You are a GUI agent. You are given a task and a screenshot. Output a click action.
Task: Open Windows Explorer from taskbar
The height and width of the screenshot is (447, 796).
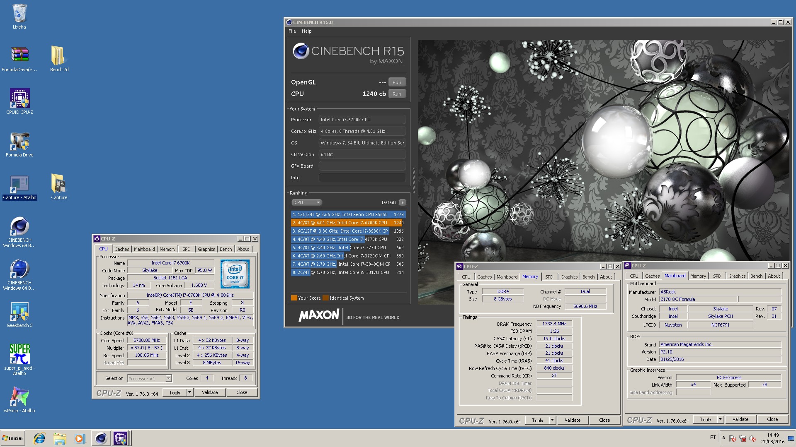point(60,438)
